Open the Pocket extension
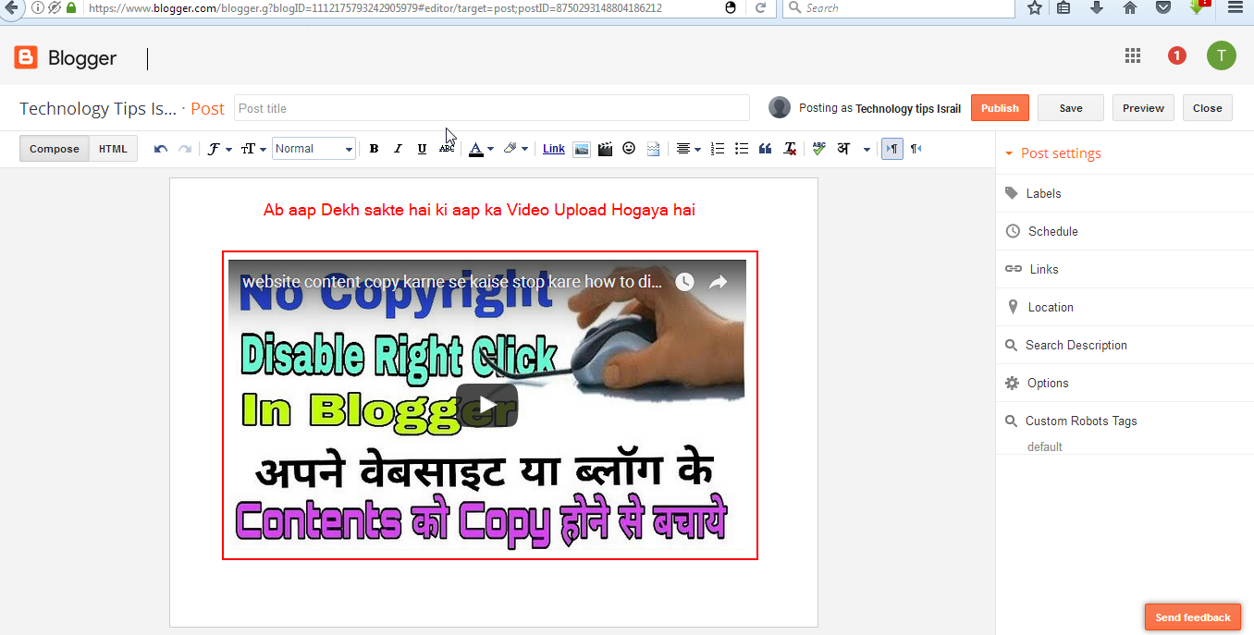The width and height of the screenshot is (1254, 635). [x=1163, y=7]
